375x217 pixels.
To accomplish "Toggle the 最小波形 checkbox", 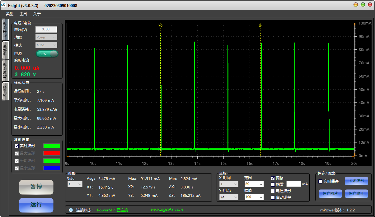I will (17, 168).
